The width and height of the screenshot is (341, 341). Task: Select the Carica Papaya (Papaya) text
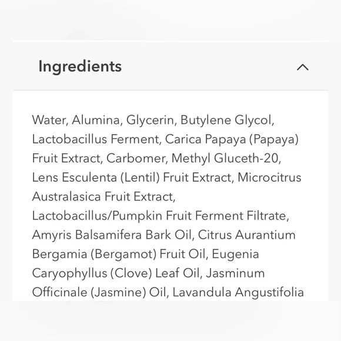pos(232,139)
